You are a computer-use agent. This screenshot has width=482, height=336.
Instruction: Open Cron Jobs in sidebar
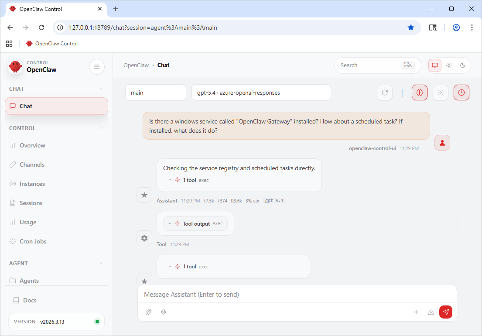pyautogui.click(x=33, y=241)
